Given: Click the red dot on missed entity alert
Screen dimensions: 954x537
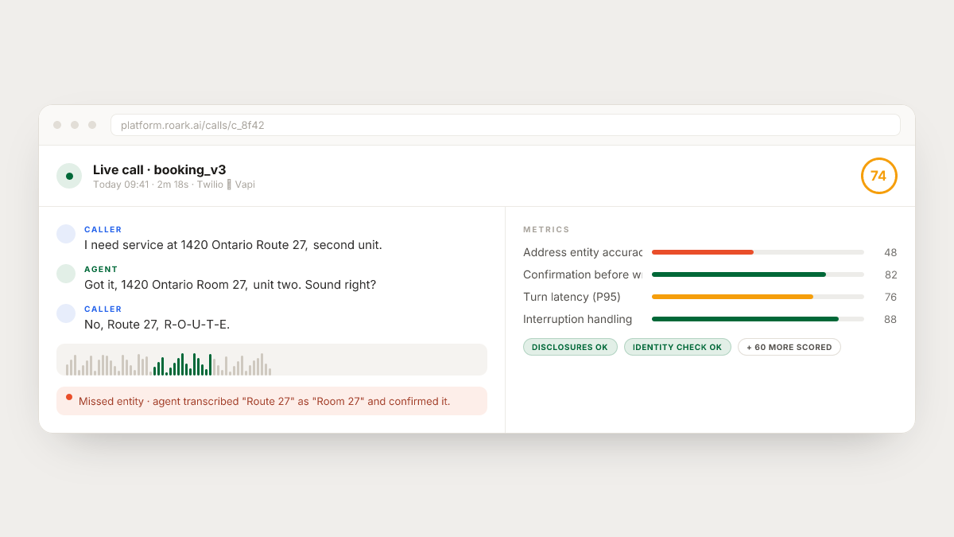Looking at the screenshot, I should (x=69, y=397).
